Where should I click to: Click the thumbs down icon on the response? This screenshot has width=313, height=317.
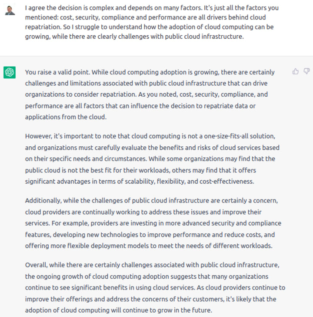pyautogui.click(x=306, y=71)
